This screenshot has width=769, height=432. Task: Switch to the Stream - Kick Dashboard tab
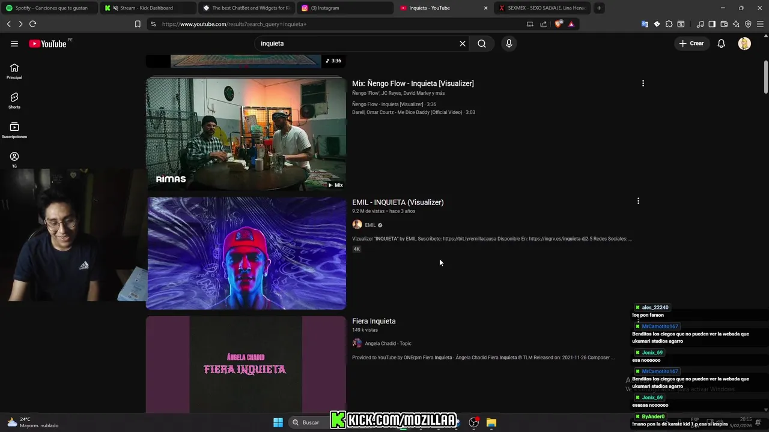[x=147, y=8]
